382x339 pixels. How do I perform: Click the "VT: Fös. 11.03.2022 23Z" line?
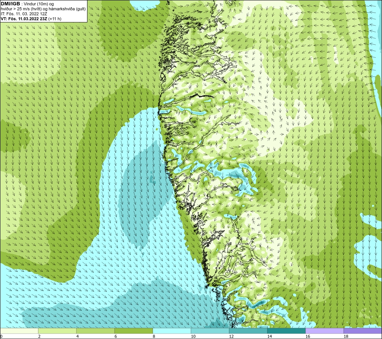[24, 19]
